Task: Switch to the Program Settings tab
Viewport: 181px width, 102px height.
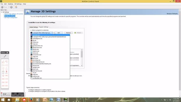Action: [44, 27]
